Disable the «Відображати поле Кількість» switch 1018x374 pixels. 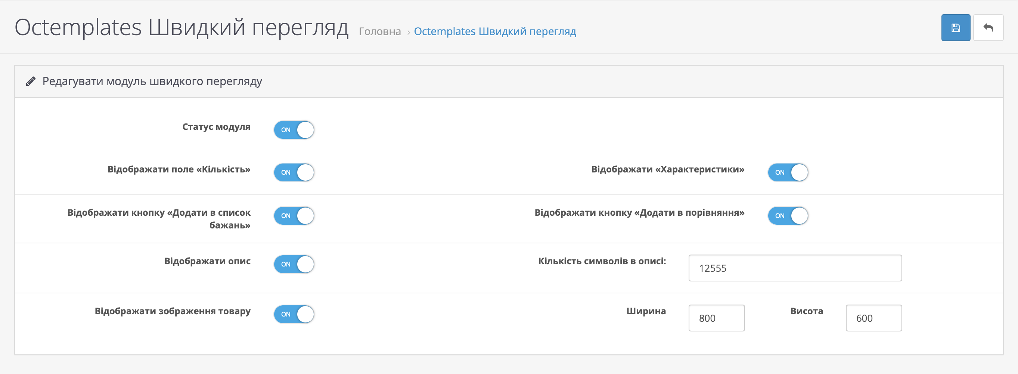[x=294, y=172]
